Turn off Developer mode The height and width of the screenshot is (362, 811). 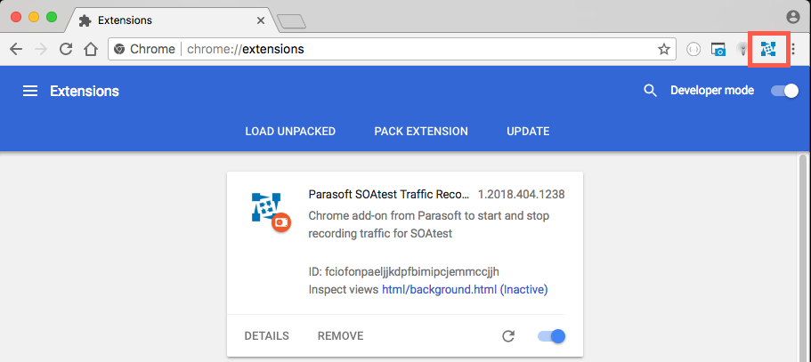click(784, 91)
